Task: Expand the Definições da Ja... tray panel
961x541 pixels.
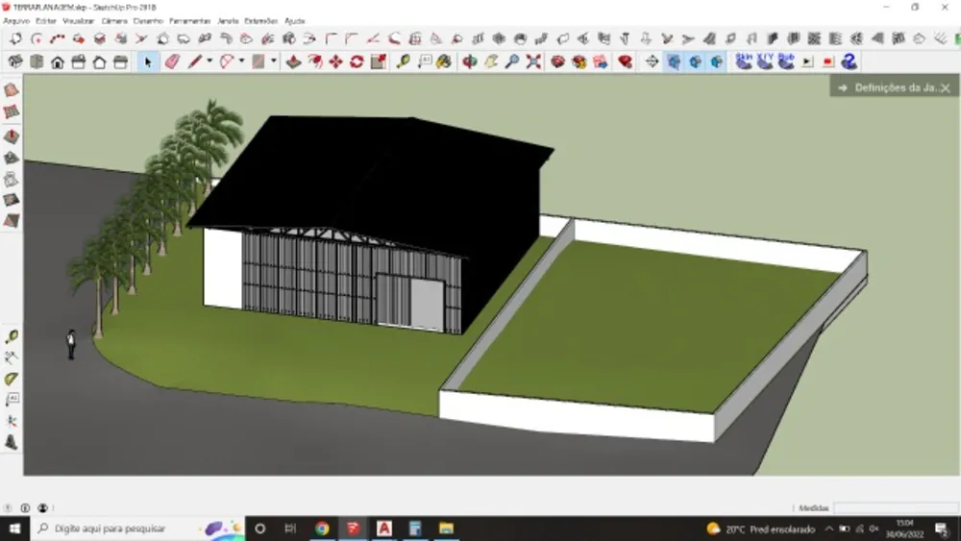Action: click(x=894, y=87)
